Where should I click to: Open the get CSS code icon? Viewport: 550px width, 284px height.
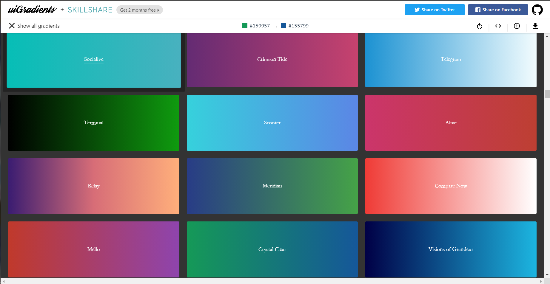pyautogui.click(x=498, y=26)
